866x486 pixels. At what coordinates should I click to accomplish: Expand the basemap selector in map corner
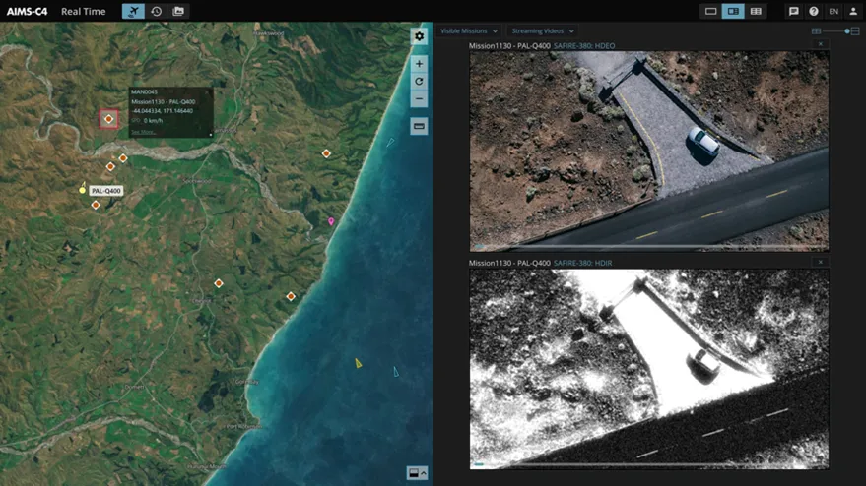417,473
